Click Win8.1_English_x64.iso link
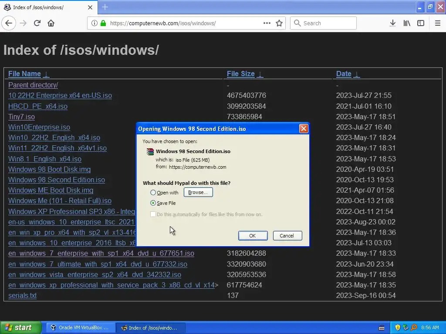 [x=45, y=159]
